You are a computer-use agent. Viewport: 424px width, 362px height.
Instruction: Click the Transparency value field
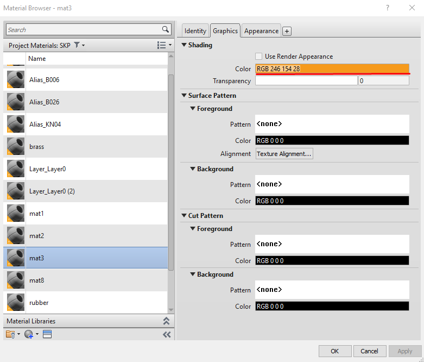tap(384, 80)
